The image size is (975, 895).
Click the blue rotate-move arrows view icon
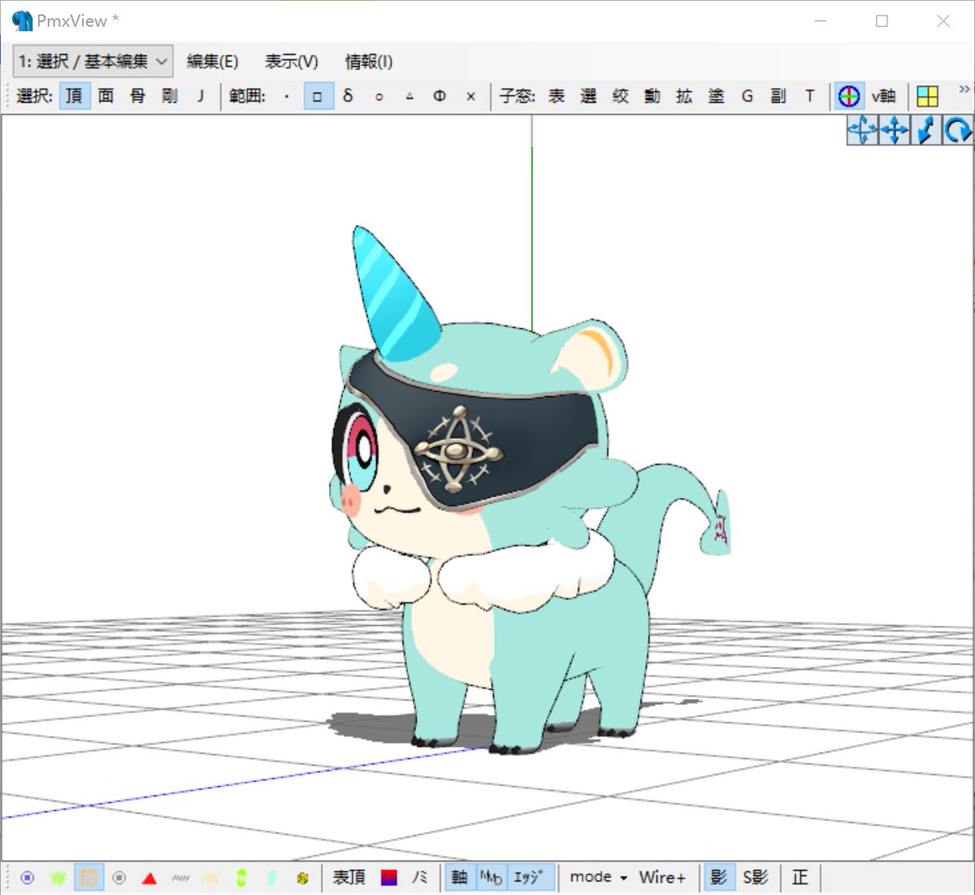click(x=862, y=130)
